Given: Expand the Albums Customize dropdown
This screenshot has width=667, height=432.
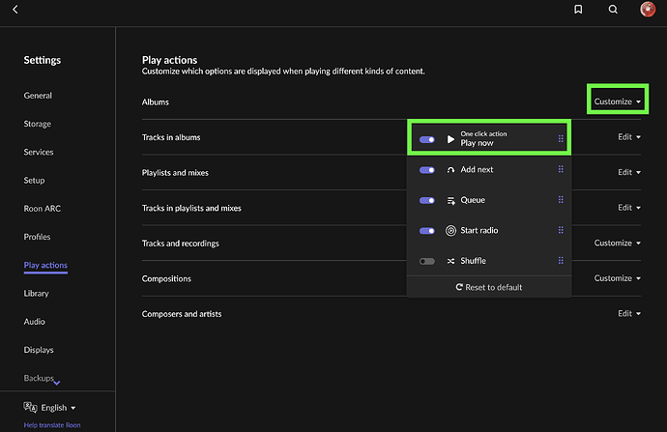Looking at the screenshot, I should [617, 101].
